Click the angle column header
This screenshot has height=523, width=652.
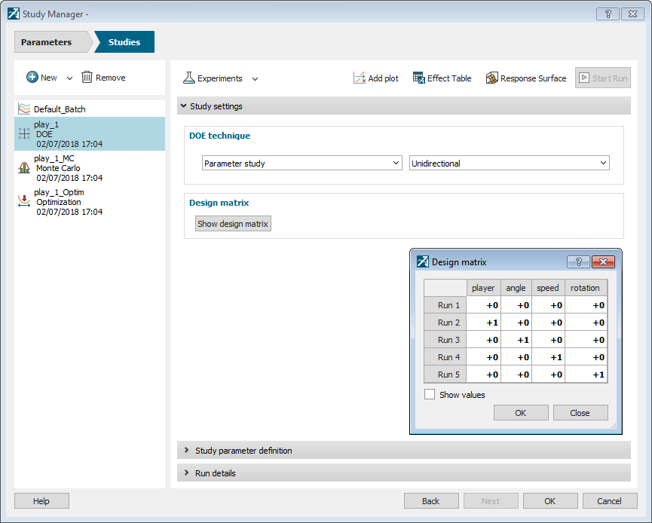point(516,288)
